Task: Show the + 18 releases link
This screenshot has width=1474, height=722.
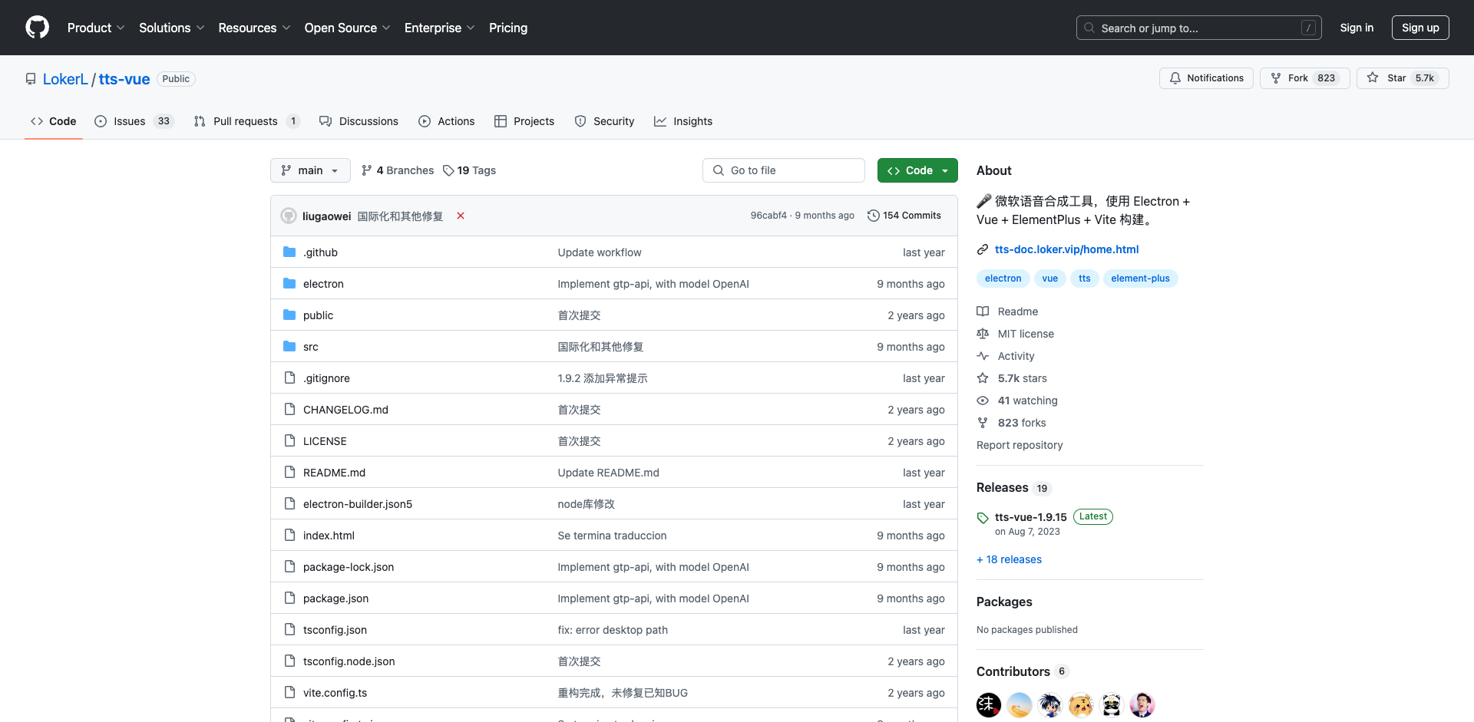Action: (x=1009, y=559)
